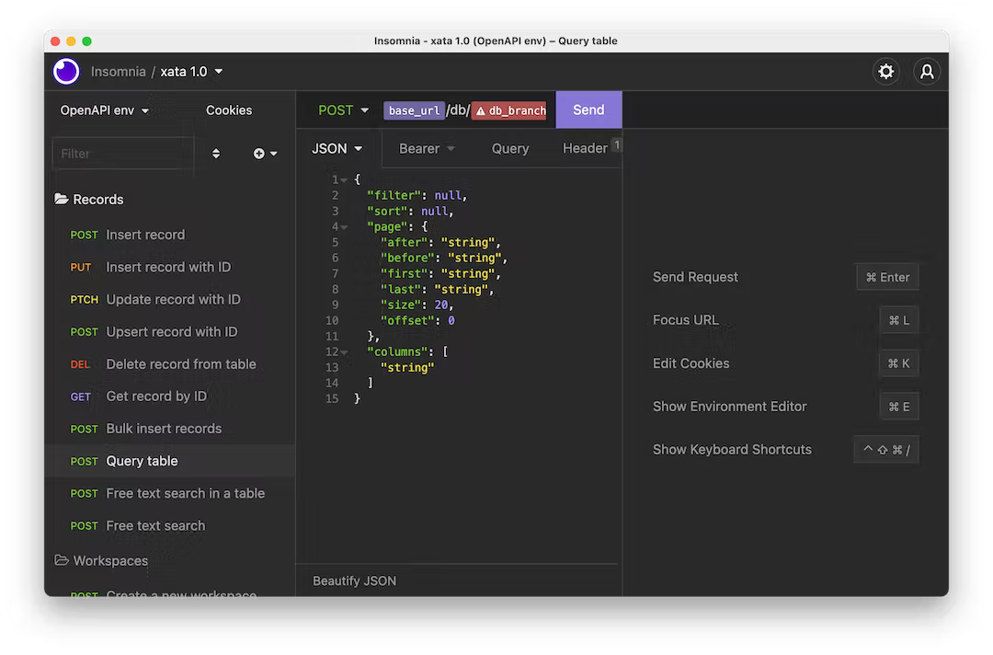Viewport: 993px width, 655px height.
Task: Click the Send button
Action: [588, 109]
